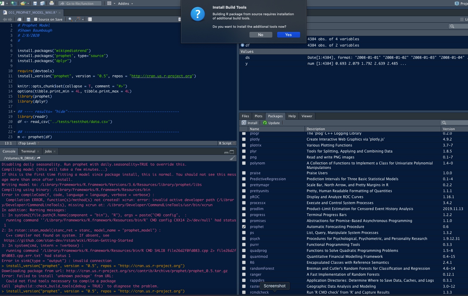This screenshot has width=468, height=296.
Task: Click the code tools magic wand icon
Action: coord(78,19)
